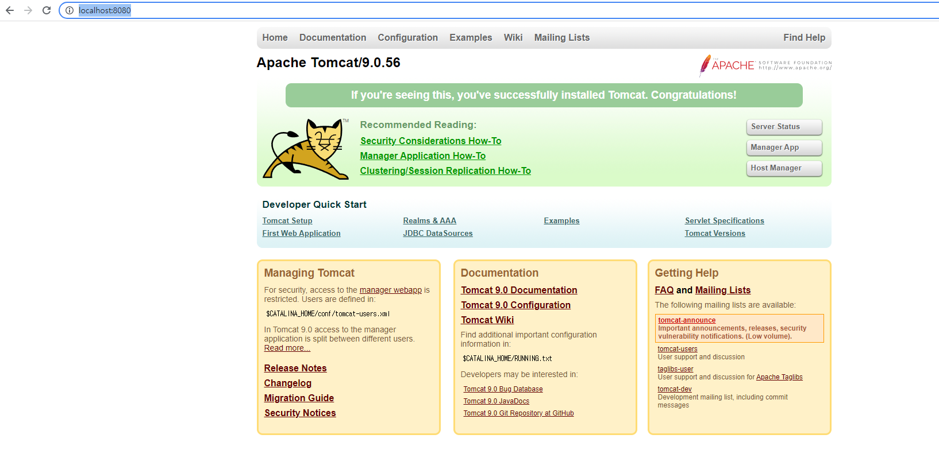Open the Security Notices link

coord(300,413)
